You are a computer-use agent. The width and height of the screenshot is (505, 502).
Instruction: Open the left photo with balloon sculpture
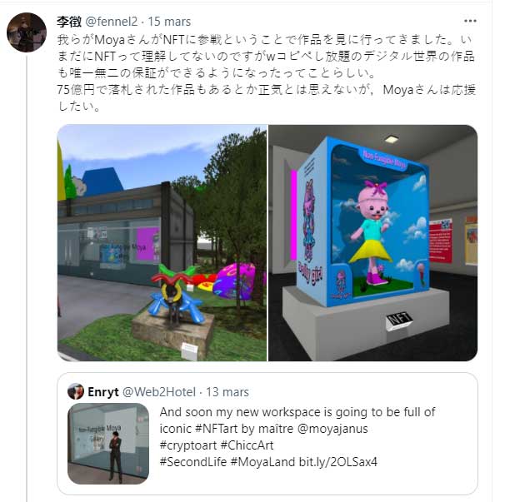tap(162, 243)
